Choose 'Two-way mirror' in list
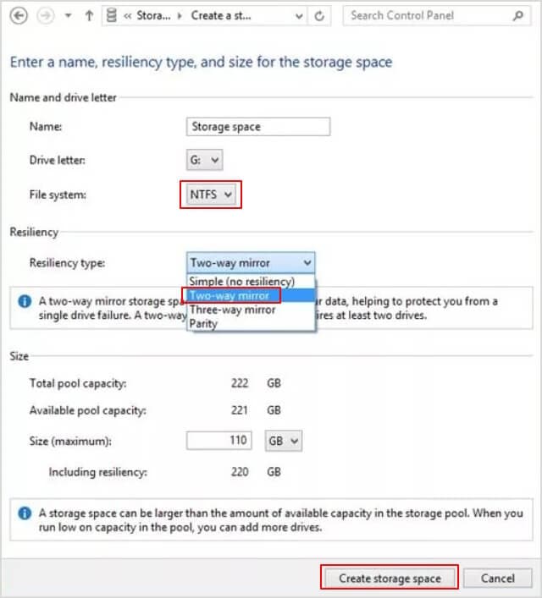Image resolution: width=542 pixels, height=598 pixels. 251,295
